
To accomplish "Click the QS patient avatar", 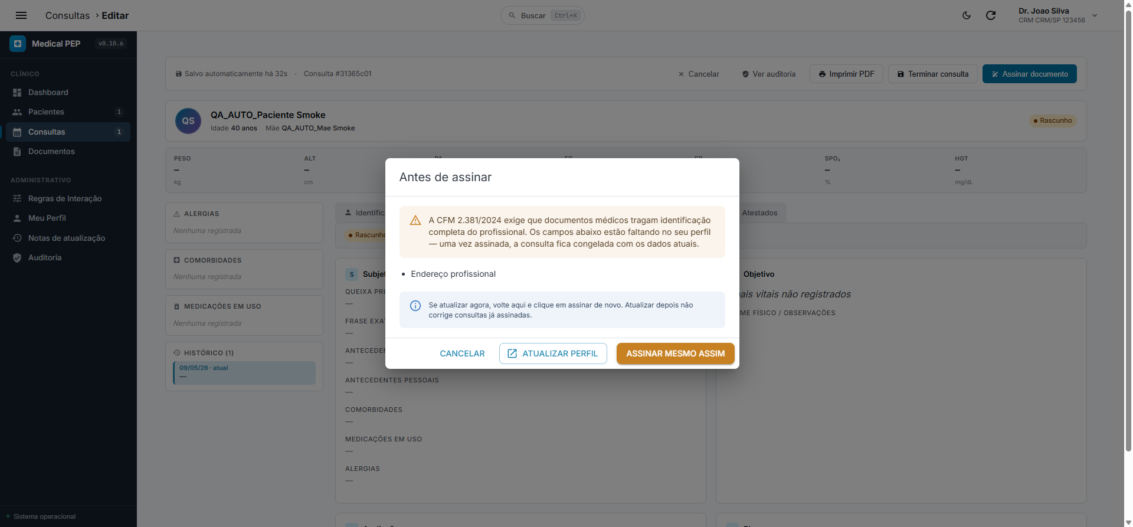I will (x=188, y=121).
